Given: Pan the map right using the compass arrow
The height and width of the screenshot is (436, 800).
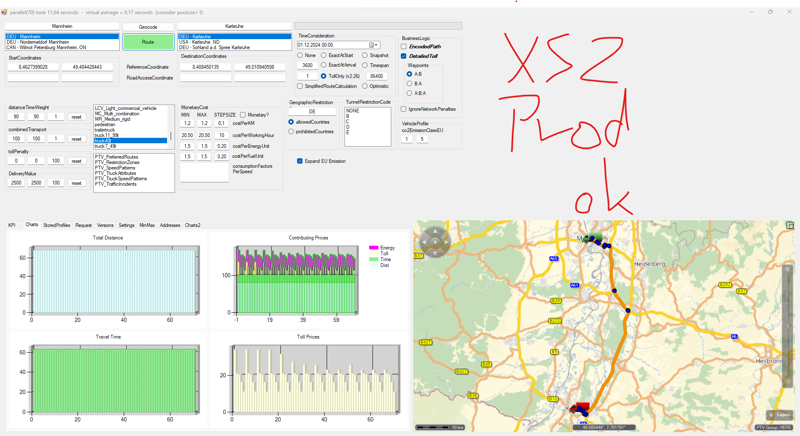Looking at the screenshot, I should [446, 242].
